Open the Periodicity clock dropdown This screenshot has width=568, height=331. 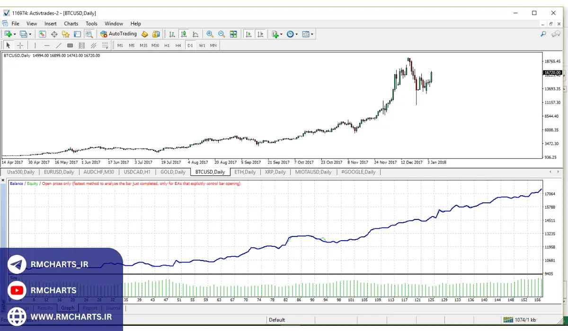coord(296,34)
